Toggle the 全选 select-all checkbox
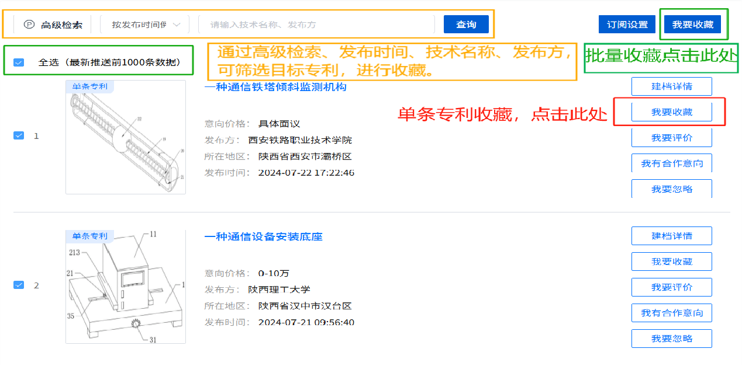742x366 pixels. pyautogui.click(x=19, y=62)
